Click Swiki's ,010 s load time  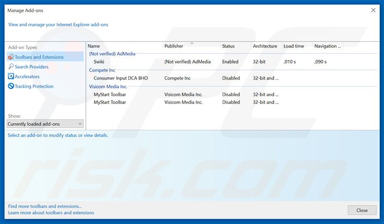click(290, 62)
